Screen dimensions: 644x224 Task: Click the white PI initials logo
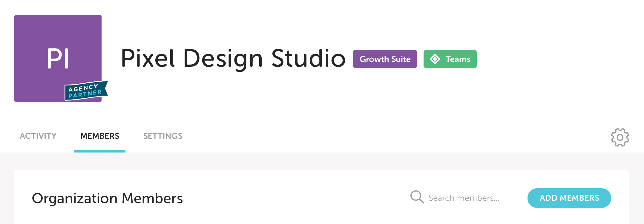coord(58,59)
